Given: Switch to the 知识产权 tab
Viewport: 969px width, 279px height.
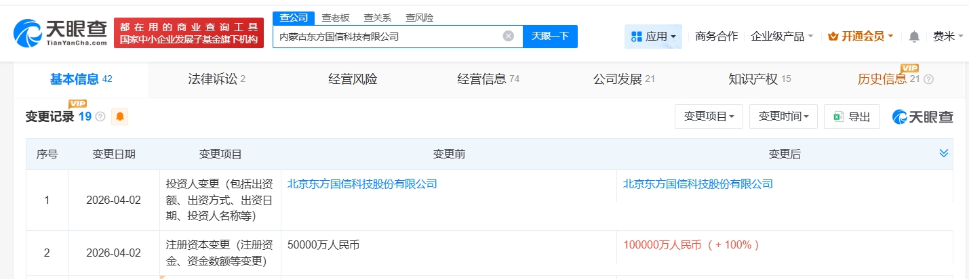Looking at the screenshot, I should tap(756, 79).
